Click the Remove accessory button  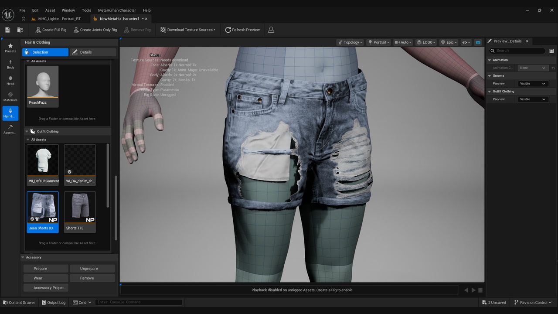tap(92, 278)
